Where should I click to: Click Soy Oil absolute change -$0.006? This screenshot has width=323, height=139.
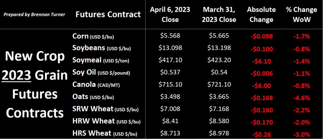tap(261, 74)
